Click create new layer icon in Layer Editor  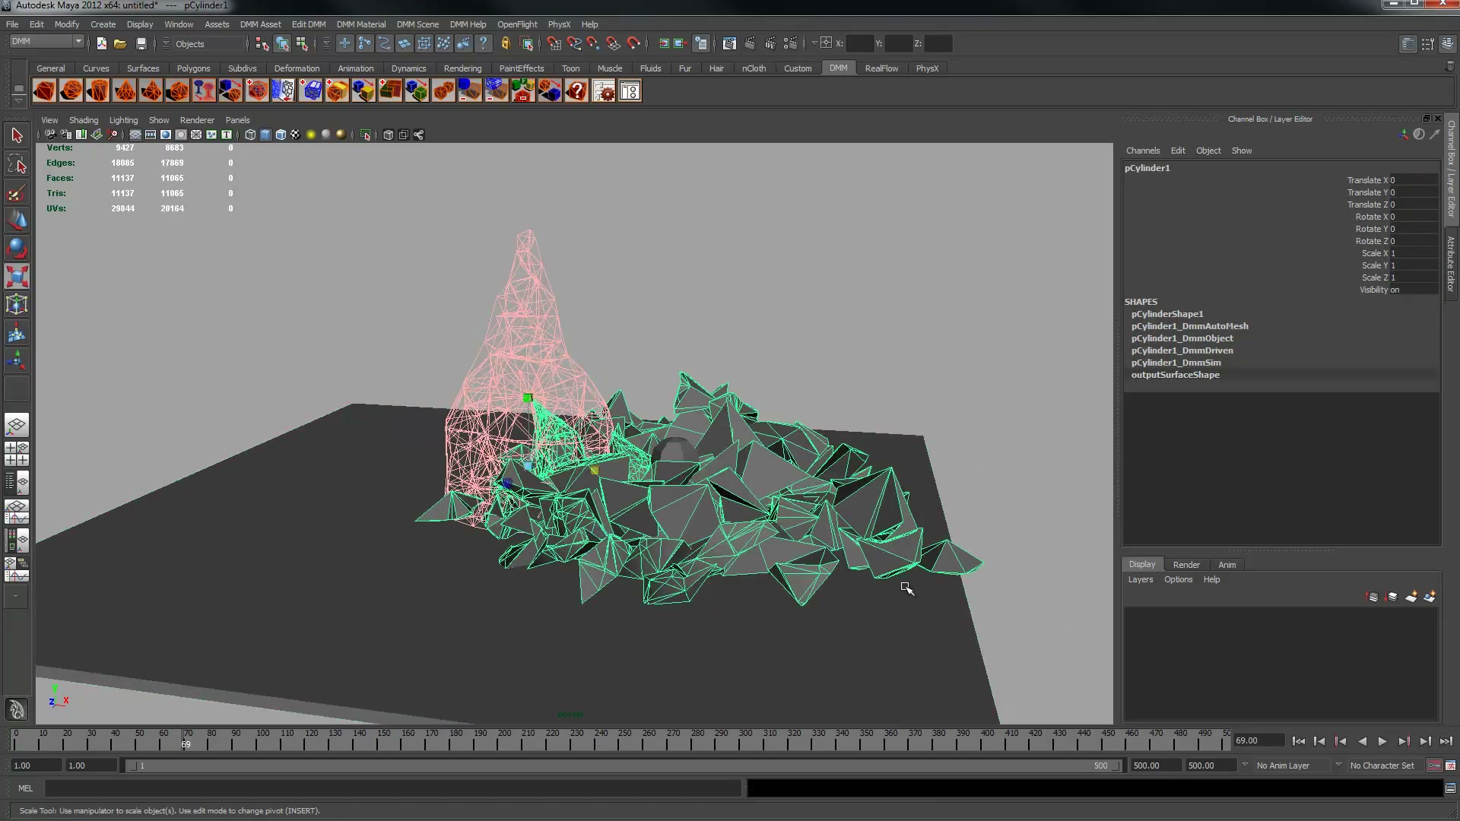tap(1411, 597)
